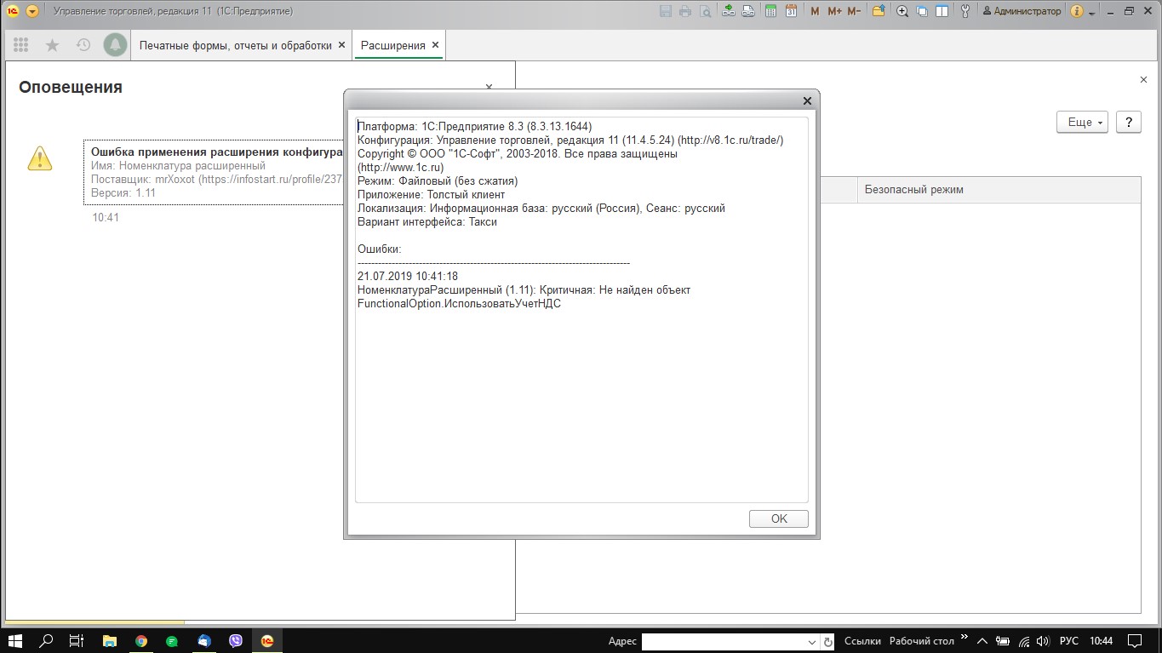This screenshot has width=1162, height=653.
Task: Open print preview from the toolbar
Action: coord(705,12)
